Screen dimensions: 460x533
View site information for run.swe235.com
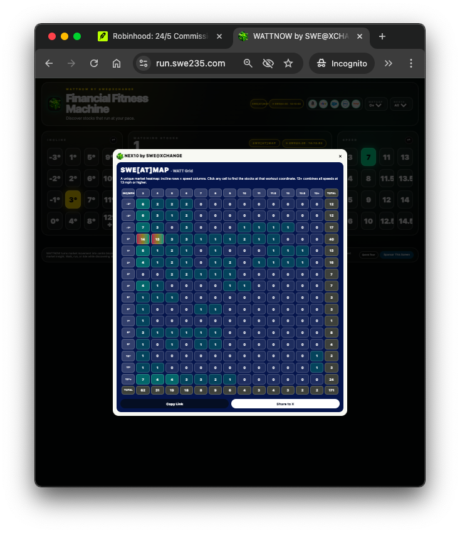click(144, 63)
